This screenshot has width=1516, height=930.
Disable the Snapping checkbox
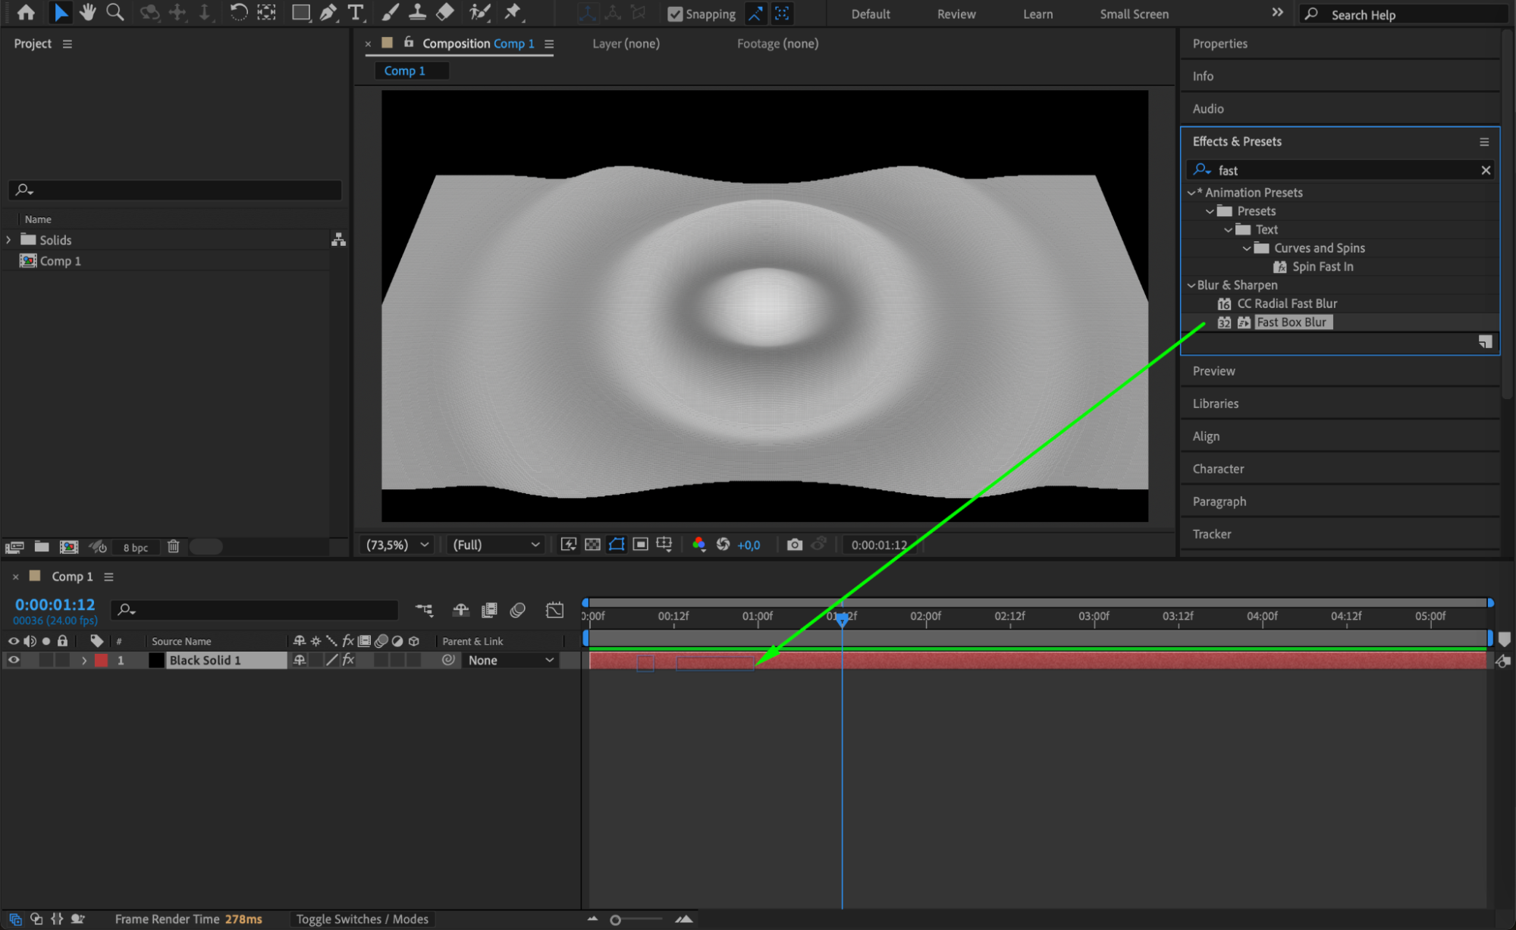tap(674, 14)
